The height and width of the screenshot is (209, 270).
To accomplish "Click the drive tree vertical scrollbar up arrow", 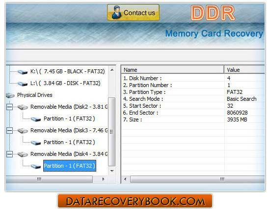I will (112, 70).
